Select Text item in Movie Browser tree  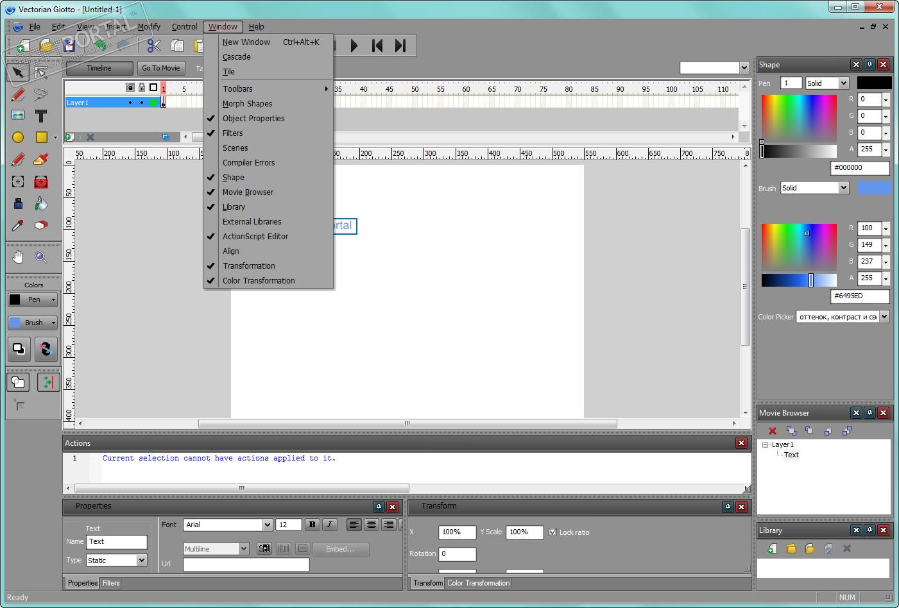pos(791,455)
